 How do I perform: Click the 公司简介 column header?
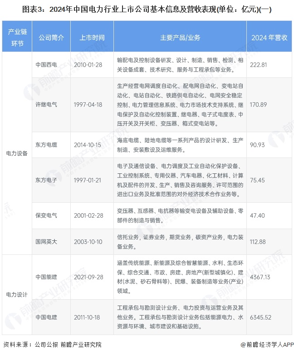(51, 36)
